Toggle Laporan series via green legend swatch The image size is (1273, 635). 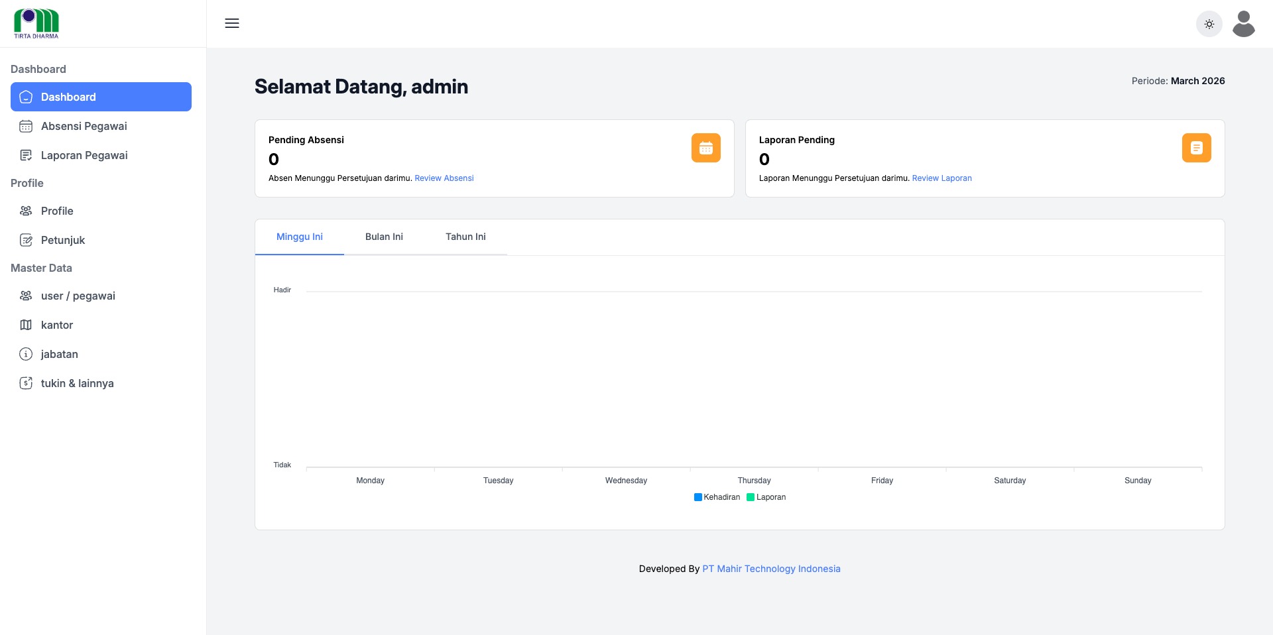point(751,497)
